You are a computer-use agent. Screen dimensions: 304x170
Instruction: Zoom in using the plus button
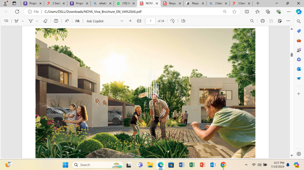click(130, 21)
